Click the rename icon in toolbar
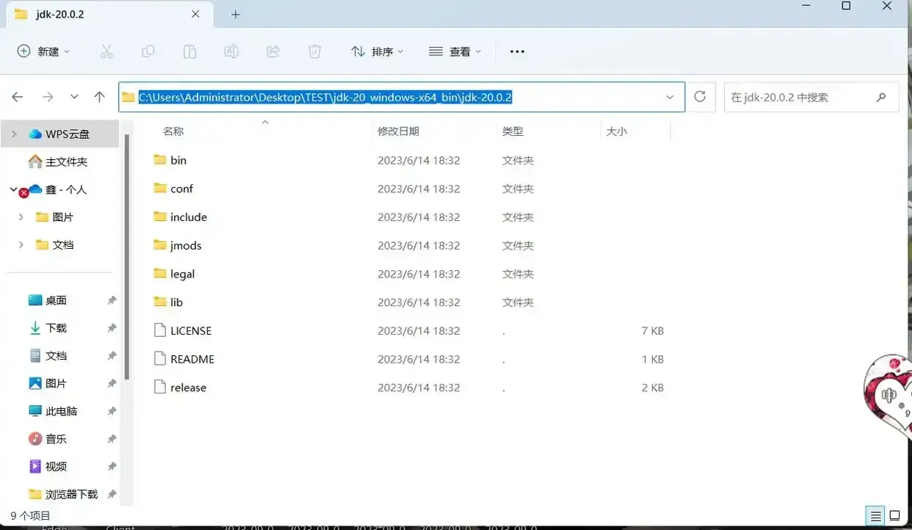The width and height of the screenshot is (912, 530). click(x=231, y=51)
